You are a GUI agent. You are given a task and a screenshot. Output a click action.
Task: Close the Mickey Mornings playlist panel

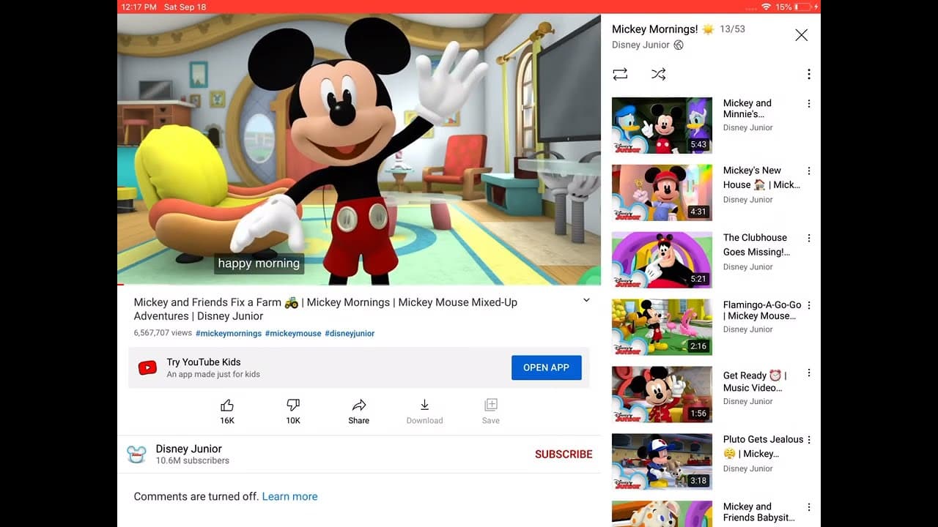(x=802, y=35)
